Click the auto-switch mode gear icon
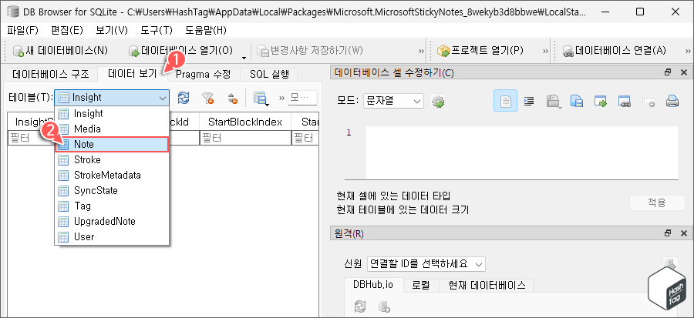 [x=438, y=102]
